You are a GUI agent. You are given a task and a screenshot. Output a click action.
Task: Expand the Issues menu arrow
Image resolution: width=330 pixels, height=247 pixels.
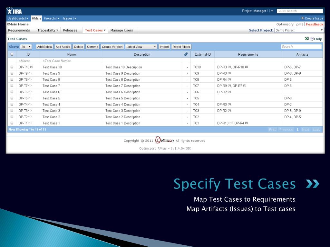[75, 18]
